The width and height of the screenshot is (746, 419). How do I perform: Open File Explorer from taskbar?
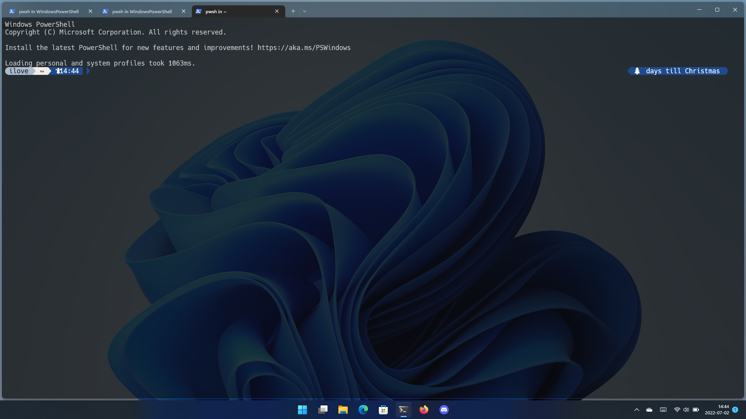343,410
